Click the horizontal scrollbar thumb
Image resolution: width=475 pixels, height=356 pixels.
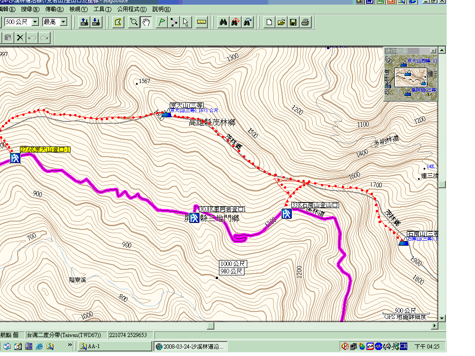click(211, 326)
